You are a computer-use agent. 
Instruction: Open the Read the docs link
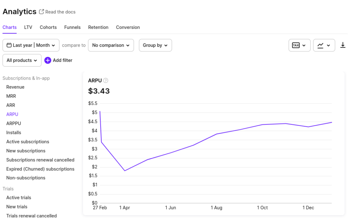click(x=60, y=12)
